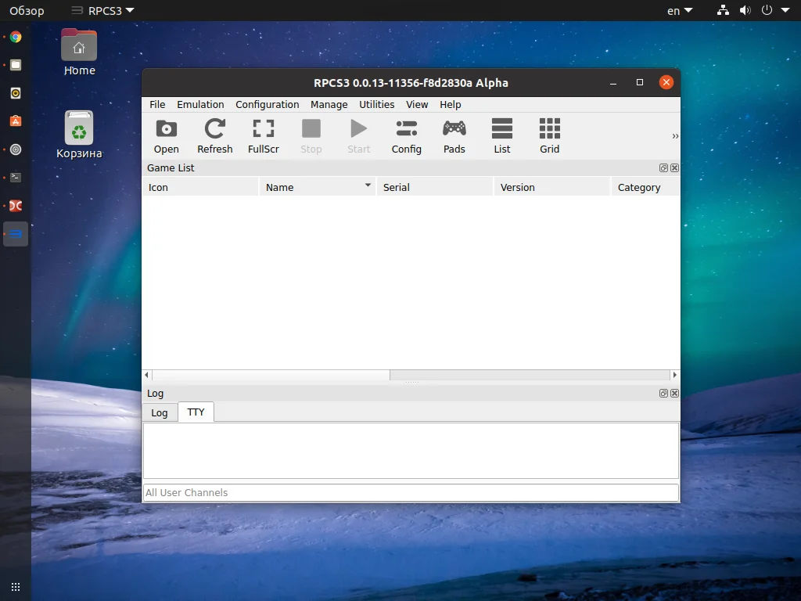Enter fullscreen with FullScr icon

[x=263, y=135]
